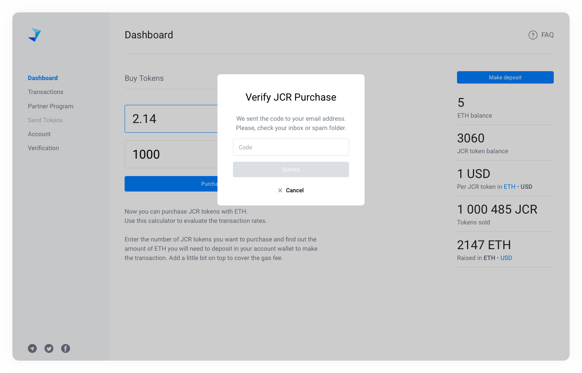Open the Telegram social link icon
Image resolution: width=582 pixels, height=373 pixels.
(33, 349)
